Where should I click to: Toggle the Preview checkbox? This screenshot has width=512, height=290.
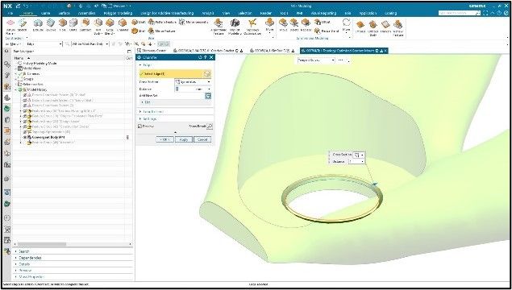pyautogui.click(x=140, y=126)
